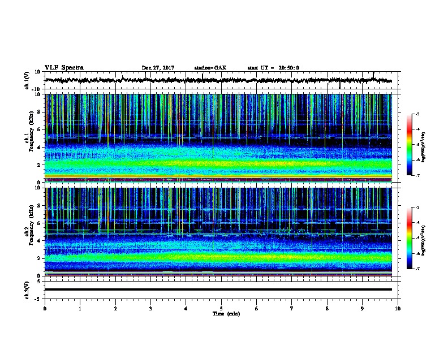Click time axis tick label "3"

[x=150, y=309]
